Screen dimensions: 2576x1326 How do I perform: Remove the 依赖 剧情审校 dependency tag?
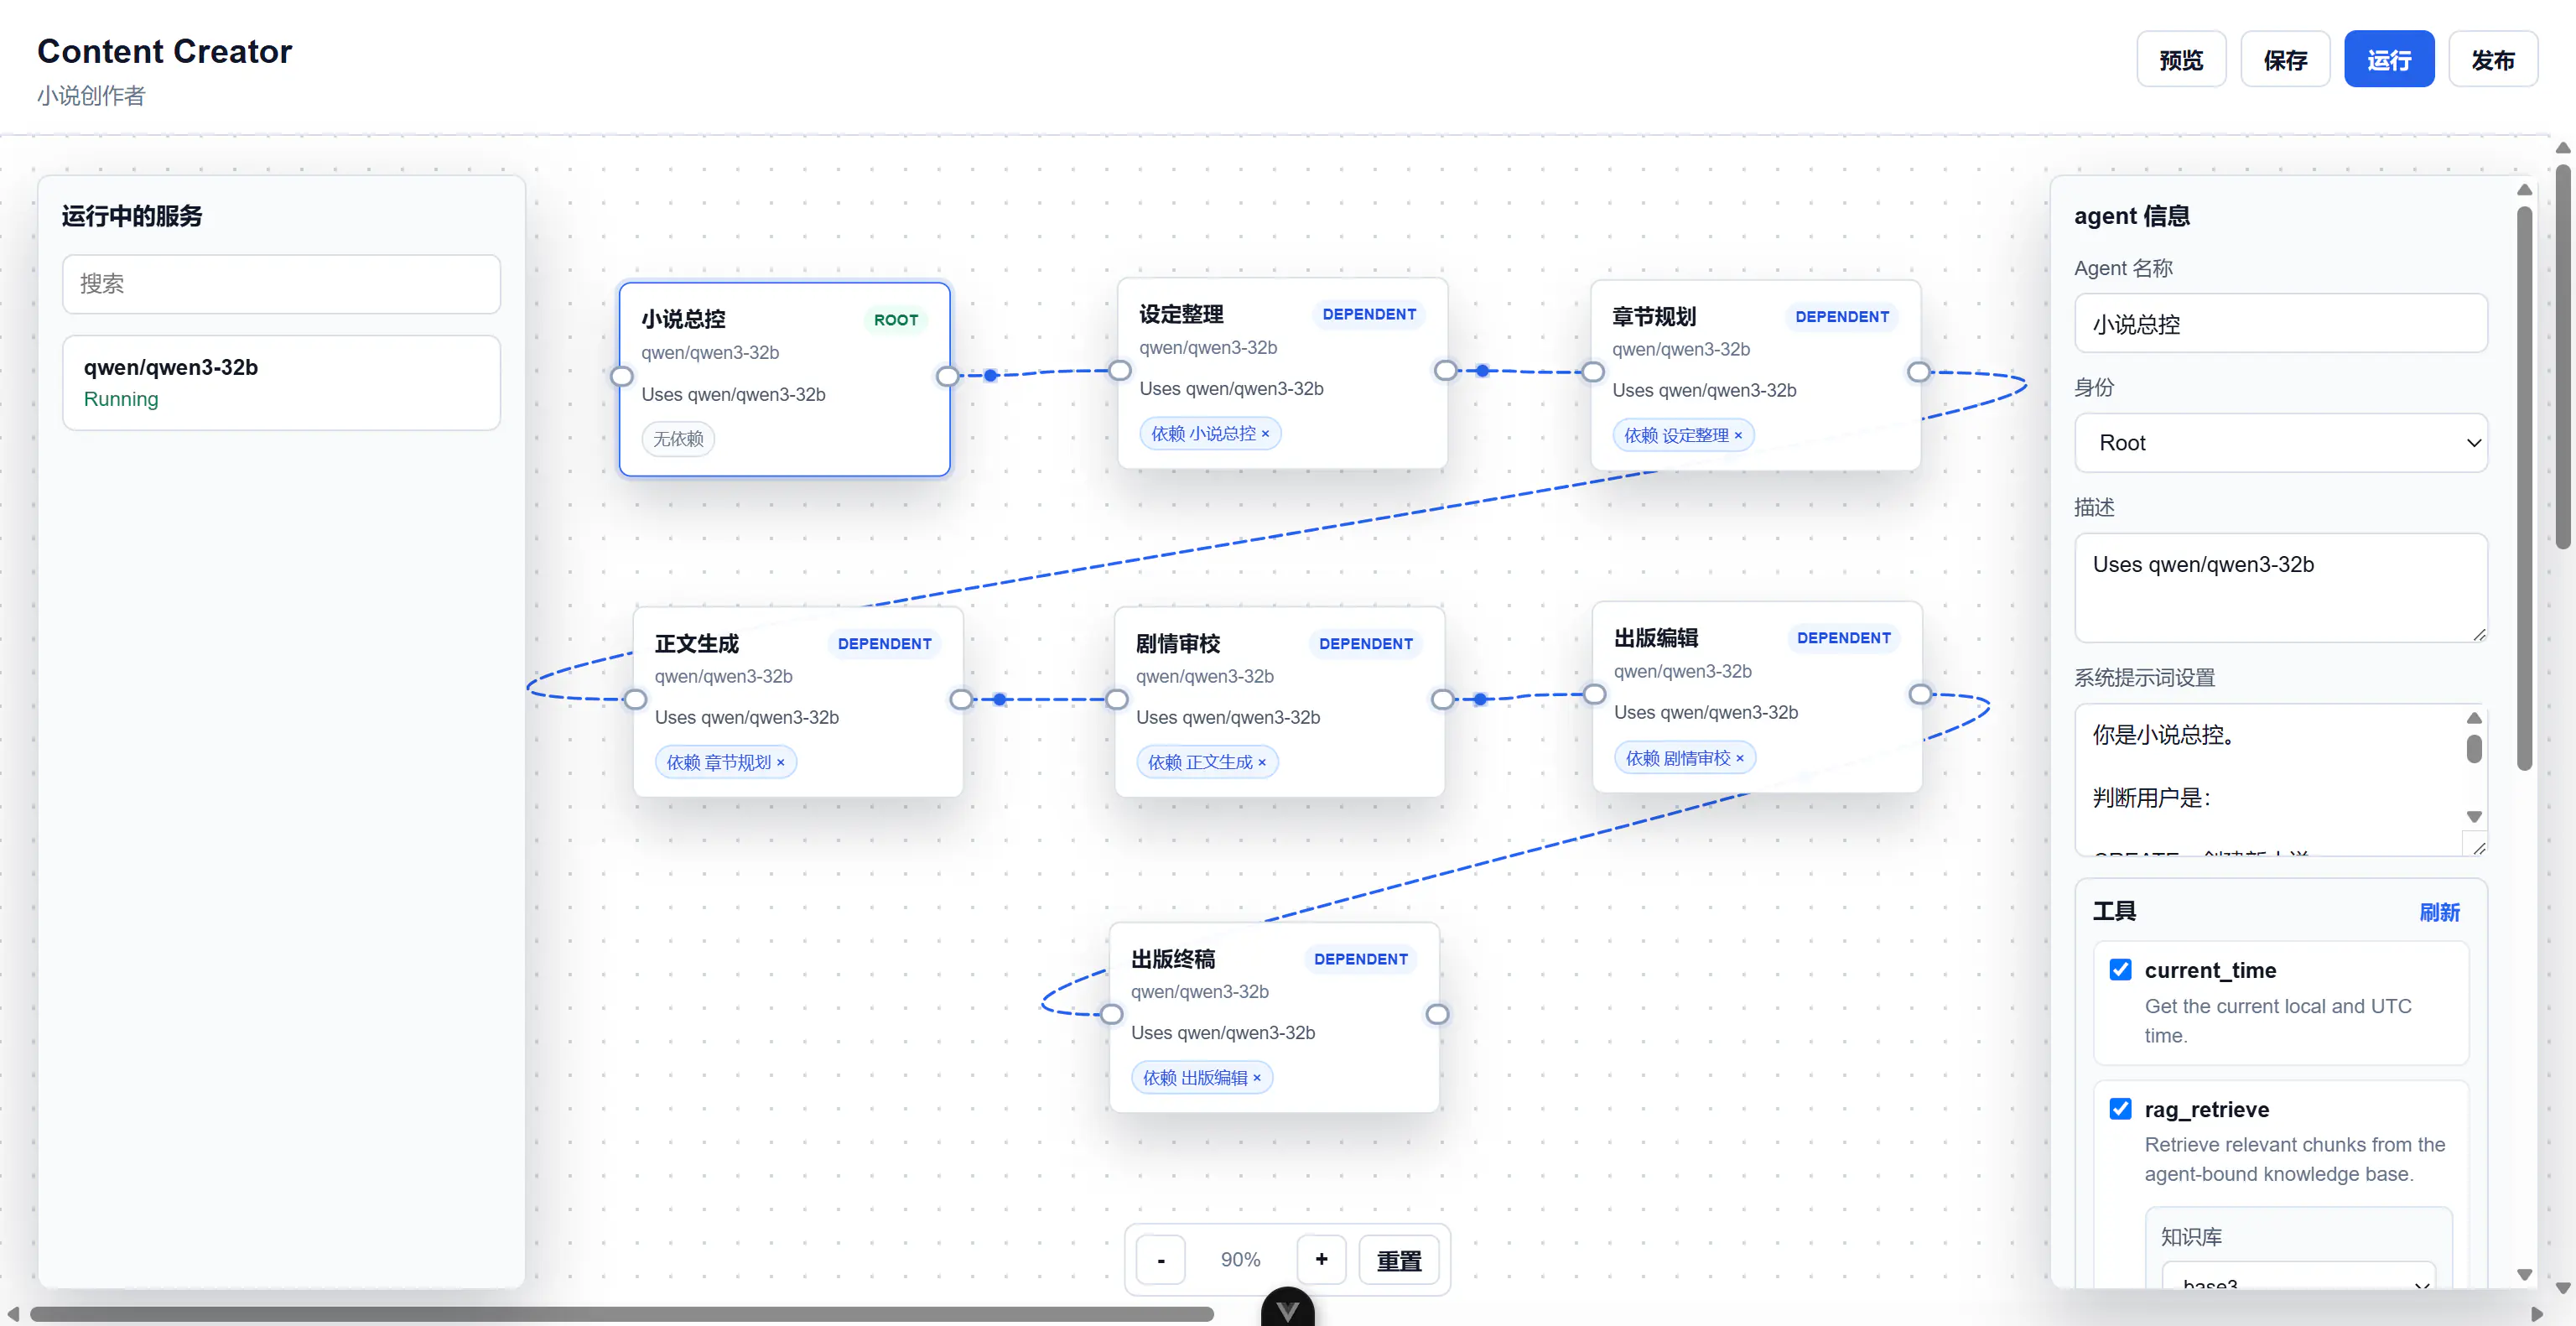click(x=1740, y=759)
